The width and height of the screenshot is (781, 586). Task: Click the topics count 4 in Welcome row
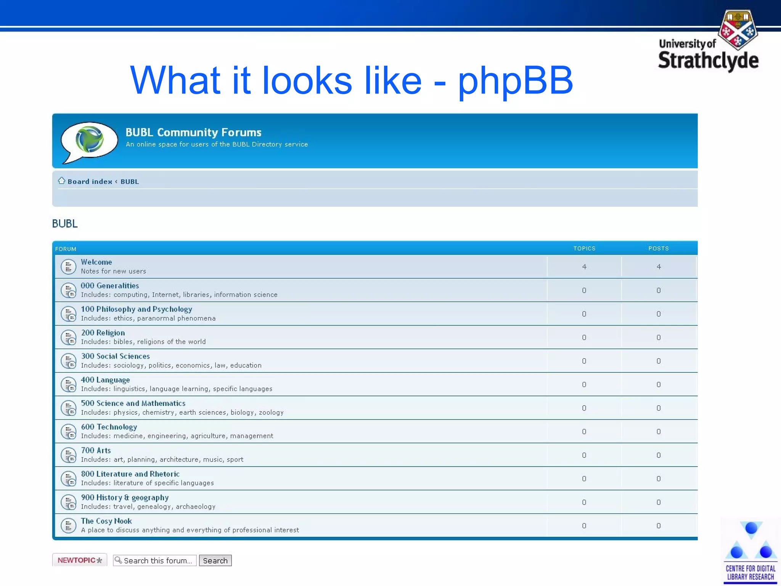[584, 267]
